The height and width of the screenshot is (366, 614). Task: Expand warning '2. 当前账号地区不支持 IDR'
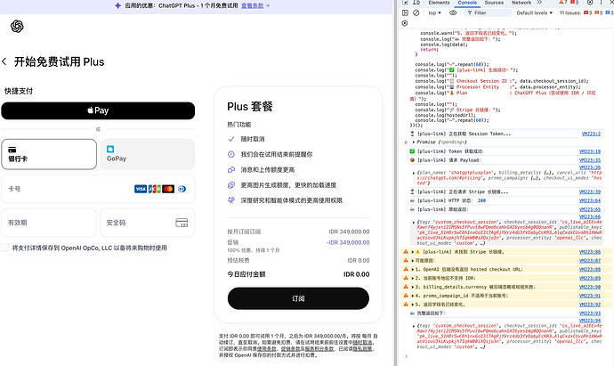click(x=413, y=278)
